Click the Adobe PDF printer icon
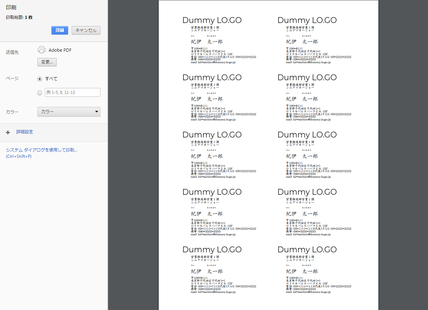428x310 pixels. coord(42,50)
